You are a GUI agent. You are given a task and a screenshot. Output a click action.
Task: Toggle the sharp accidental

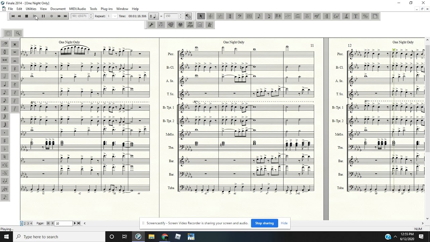click(x=5, y=141)
